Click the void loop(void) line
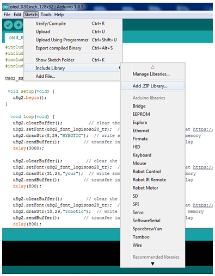 click(x=32, y=117)
